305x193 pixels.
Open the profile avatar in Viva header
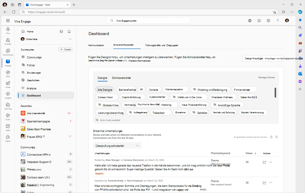[x=287, y=20]
